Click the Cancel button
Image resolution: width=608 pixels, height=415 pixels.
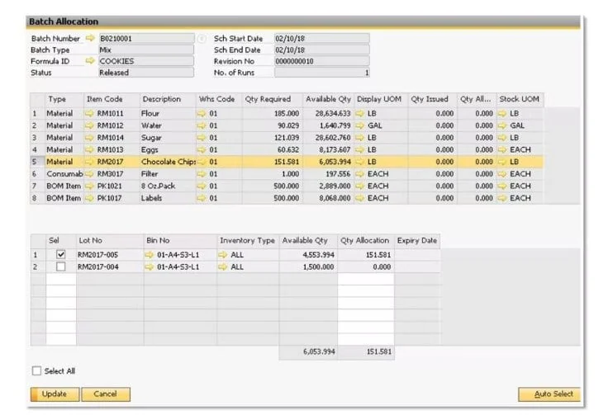click(x=106, y=394)
